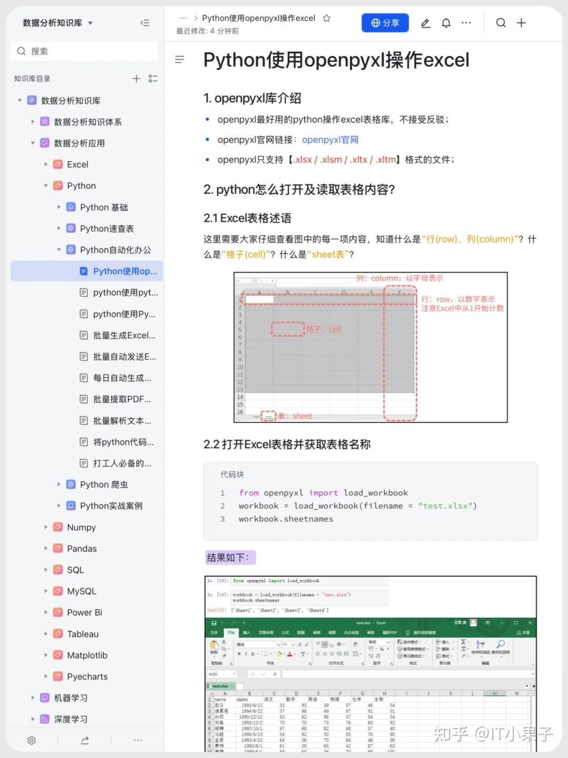Open the three-dot menu in the top bar
Viewport: 568px width, 758px height.
pyautogui.click(x=466, y=23)
